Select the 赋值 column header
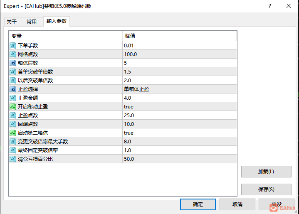 [x=179, y=36]
